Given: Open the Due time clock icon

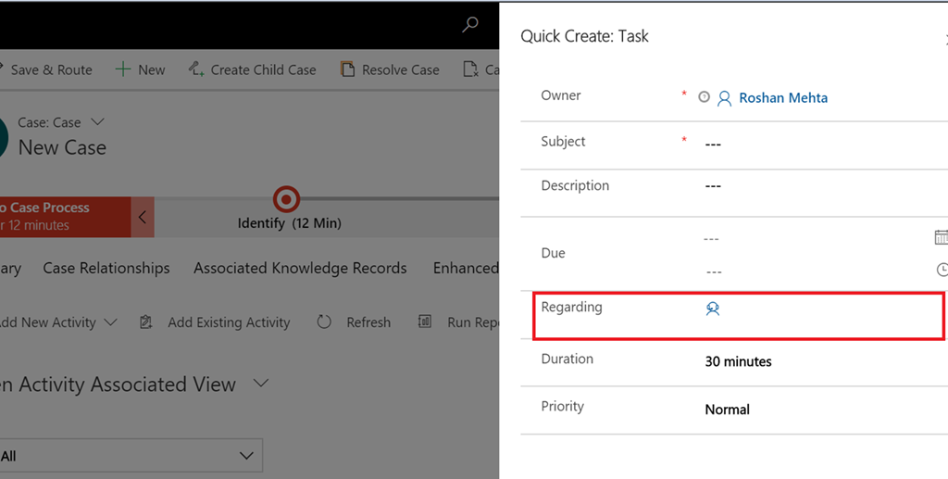Looking at the screenshot, I should tap(942, 270).
